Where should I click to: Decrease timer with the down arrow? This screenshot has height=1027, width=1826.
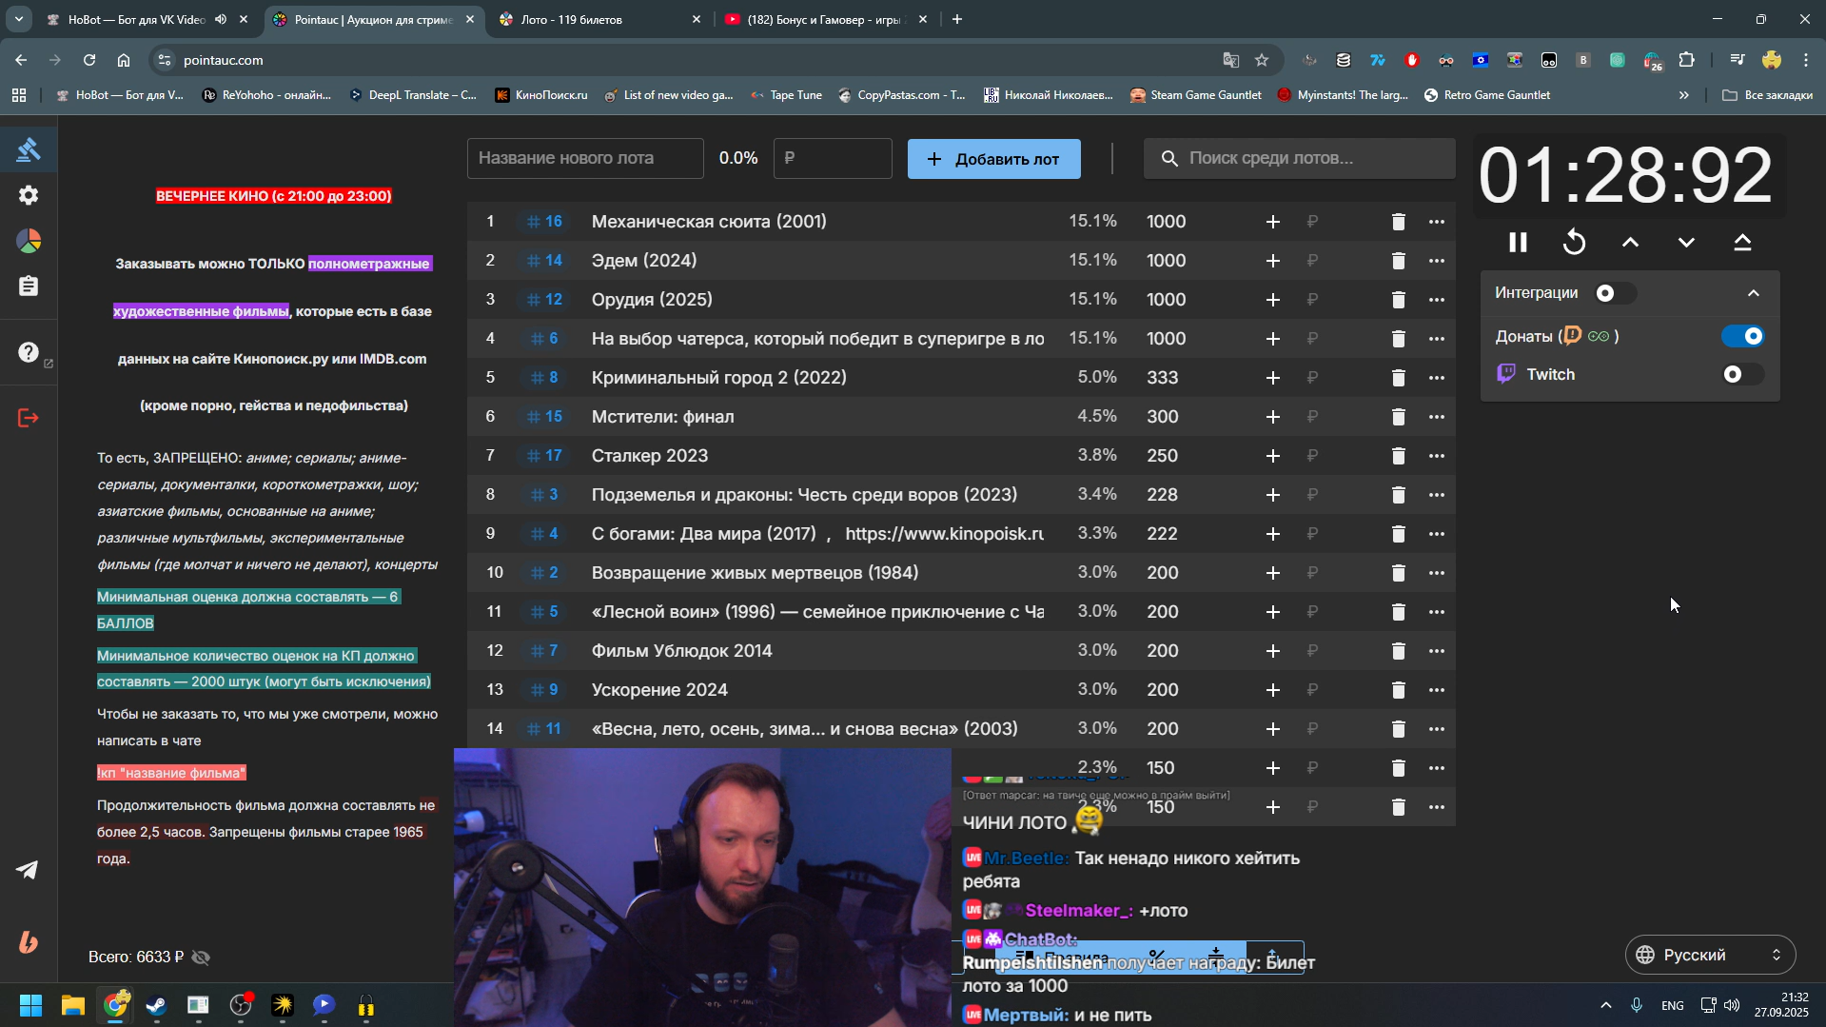[1686, 243]
